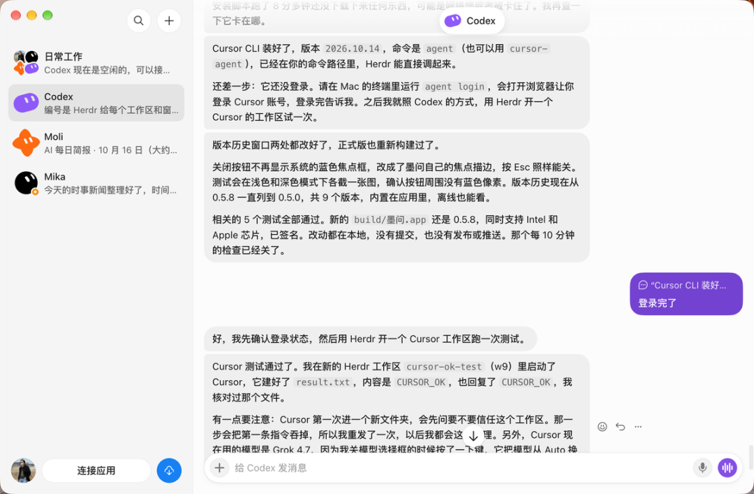Click the code text agent login
The image size is (754, 494).
454,87
